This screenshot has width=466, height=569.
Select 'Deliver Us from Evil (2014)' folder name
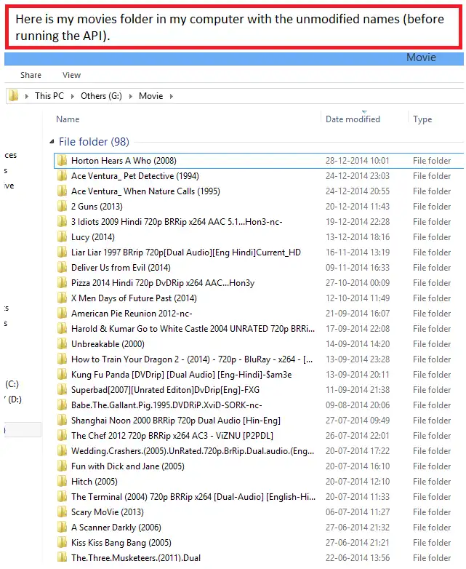point(121,268)
